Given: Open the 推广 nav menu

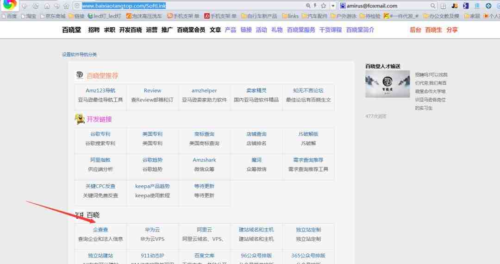Looking at the screenshot, I should pyautogui.click(x=167, y=30).
